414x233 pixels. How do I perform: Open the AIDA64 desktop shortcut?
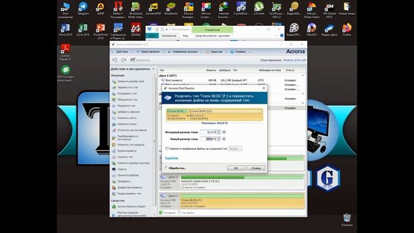tap(136, 30)
